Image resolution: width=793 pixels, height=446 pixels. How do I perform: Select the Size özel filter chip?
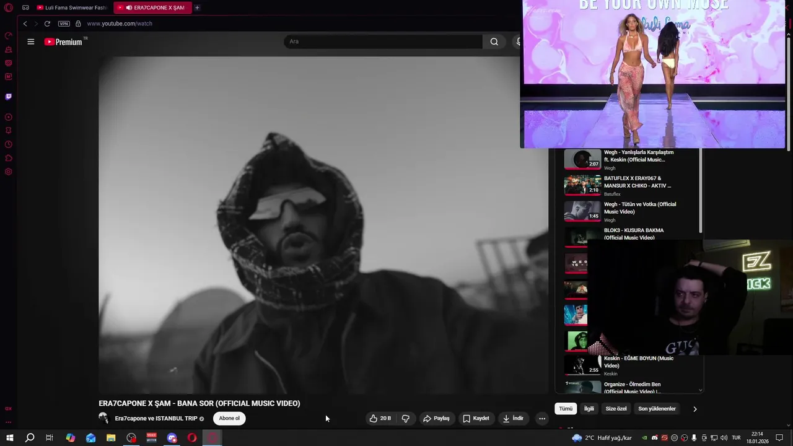(x=616, y=409)
